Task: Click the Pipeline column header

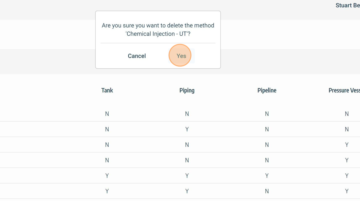Action: [x=267, y=91]
